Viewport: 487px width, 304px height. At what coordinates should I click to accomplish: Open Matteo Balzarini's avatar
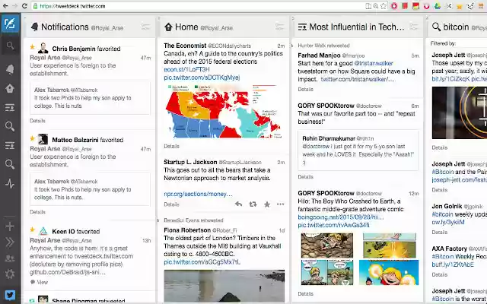[43, 139]
